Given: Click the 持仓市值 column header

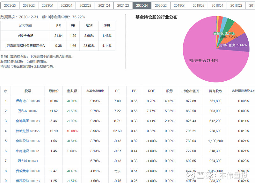Looking at the screenshot, I should [x=191, y=91].
